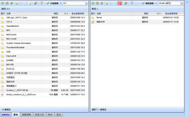Expand the D:\ drive combo box arrow
Image resolution: width=189 pixels, height=117 pixels.
coord(87,3)
